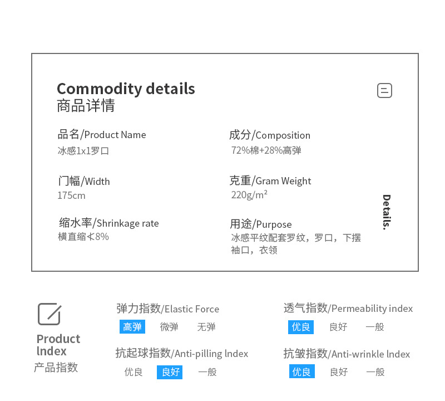Image resolution: width=445 pixels, height=401 pixels.
Task: Select 高弹 under Elastic Force
Action: (132, 327)
